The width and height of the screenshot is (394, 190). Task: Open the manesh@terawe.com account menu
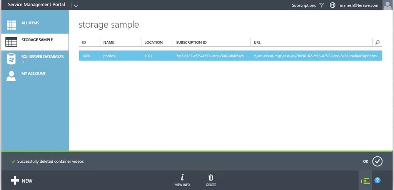click(359, 5)
